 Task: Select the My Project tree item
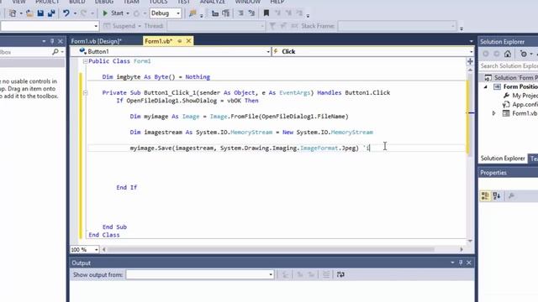[x=520, y=96]
